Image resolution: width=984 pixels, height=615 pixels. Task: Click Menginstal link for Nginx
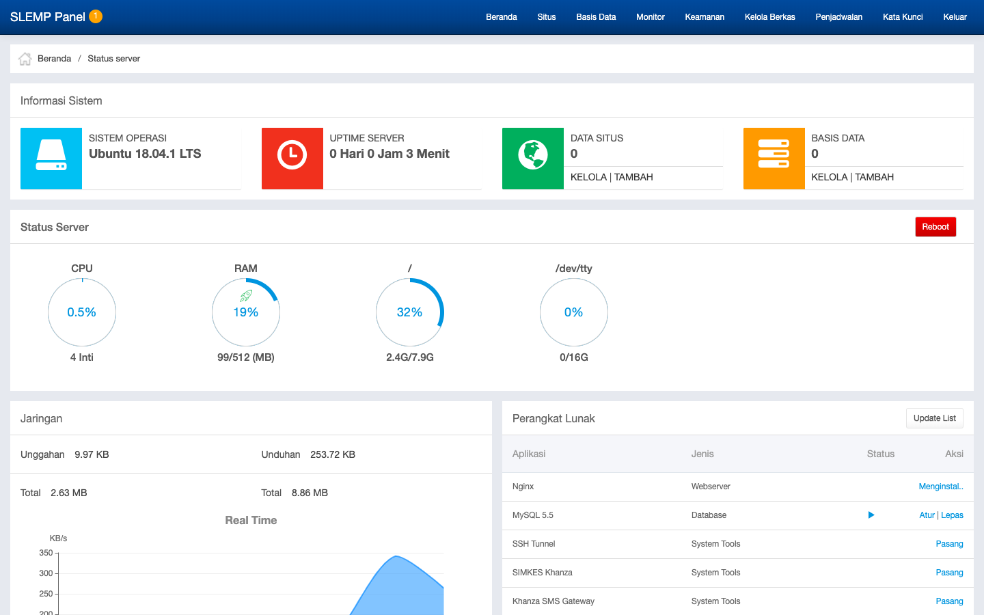941,487
